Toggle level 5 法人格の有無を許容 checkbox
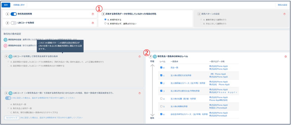The height and width of the screenshot is (125, 291). pyautogui.click(x=161, y=107)
